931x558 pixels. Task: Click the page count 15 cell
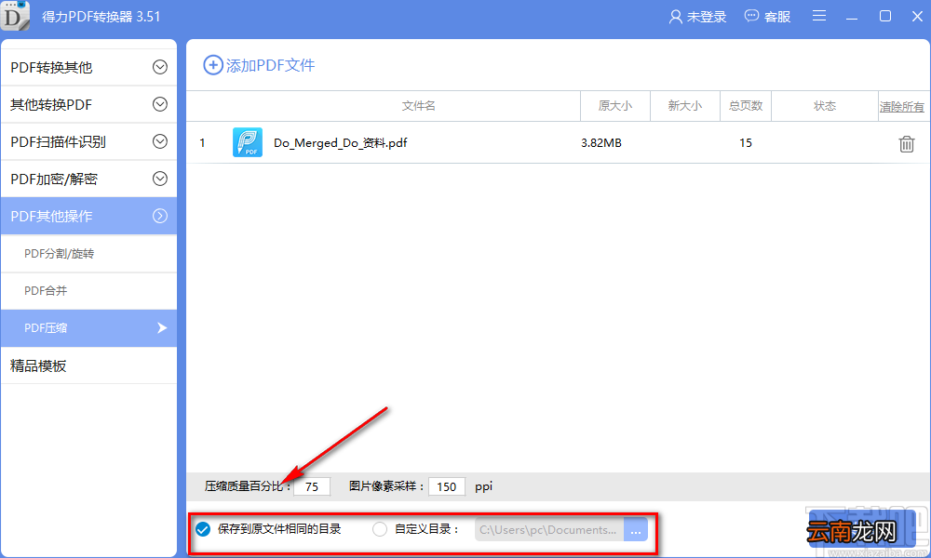coord(746,143)
